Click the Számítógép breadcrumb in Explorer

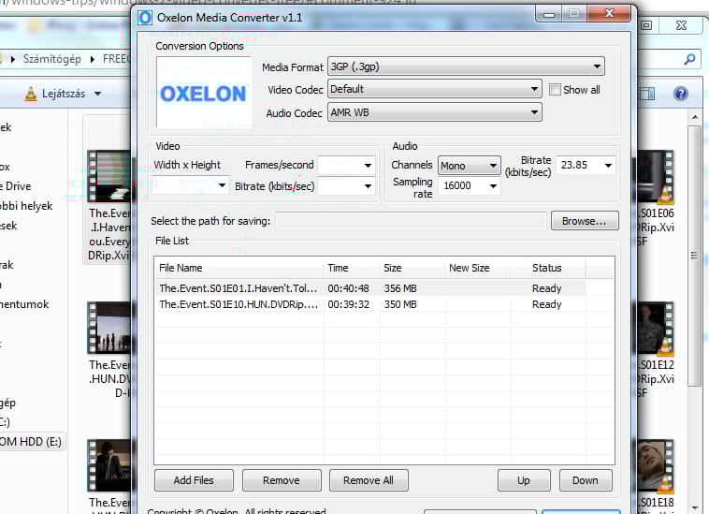pyautogui.click(x=52, y=59)
